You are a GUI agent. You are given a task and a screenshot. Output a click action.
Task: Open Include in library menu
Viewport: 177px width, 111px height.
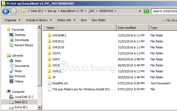(39, 20)
